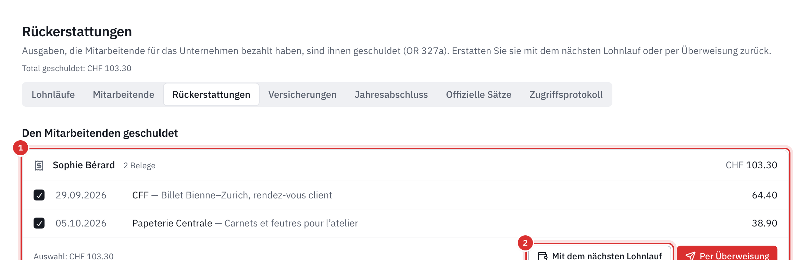Image resolution: width=811 pixels, height=260 pixels.
Task: Click 'Total geschuldet: CHF 103.30' text
Action: 77,68
